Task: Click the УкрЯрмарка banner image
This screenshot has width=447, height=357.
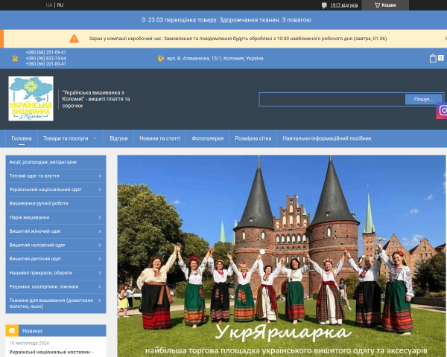Action: coord(282,256)
